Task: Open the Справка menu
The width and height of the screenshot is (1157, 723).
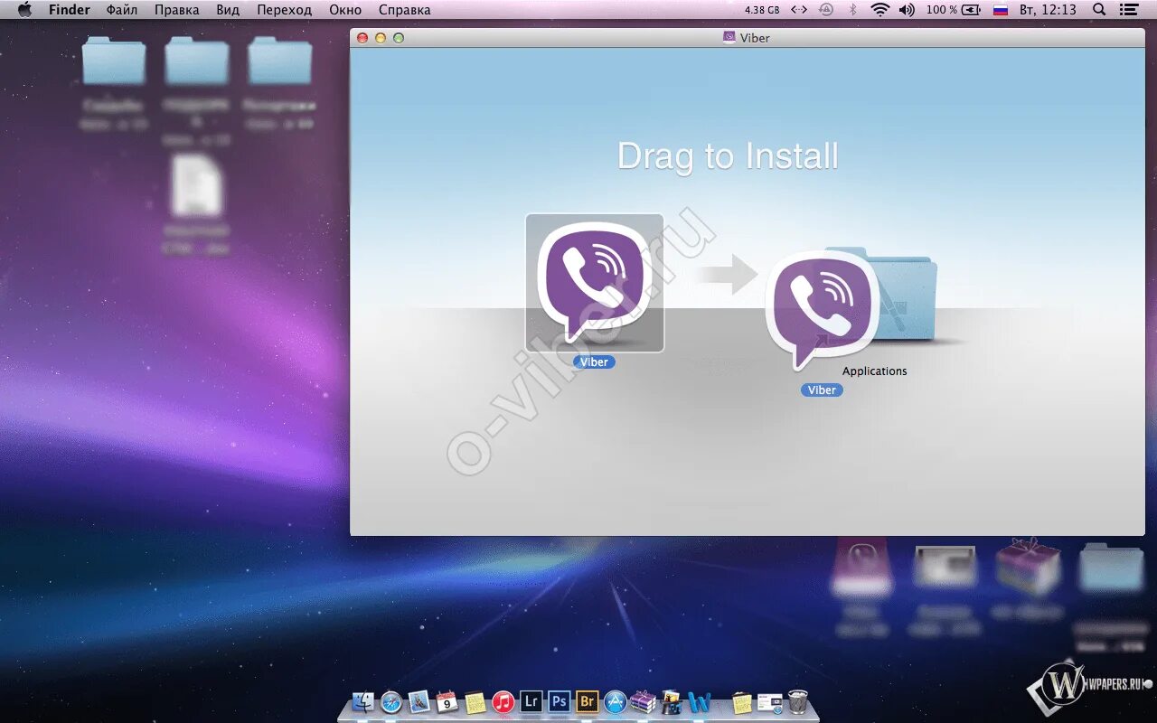Action: tap(404, 10)
